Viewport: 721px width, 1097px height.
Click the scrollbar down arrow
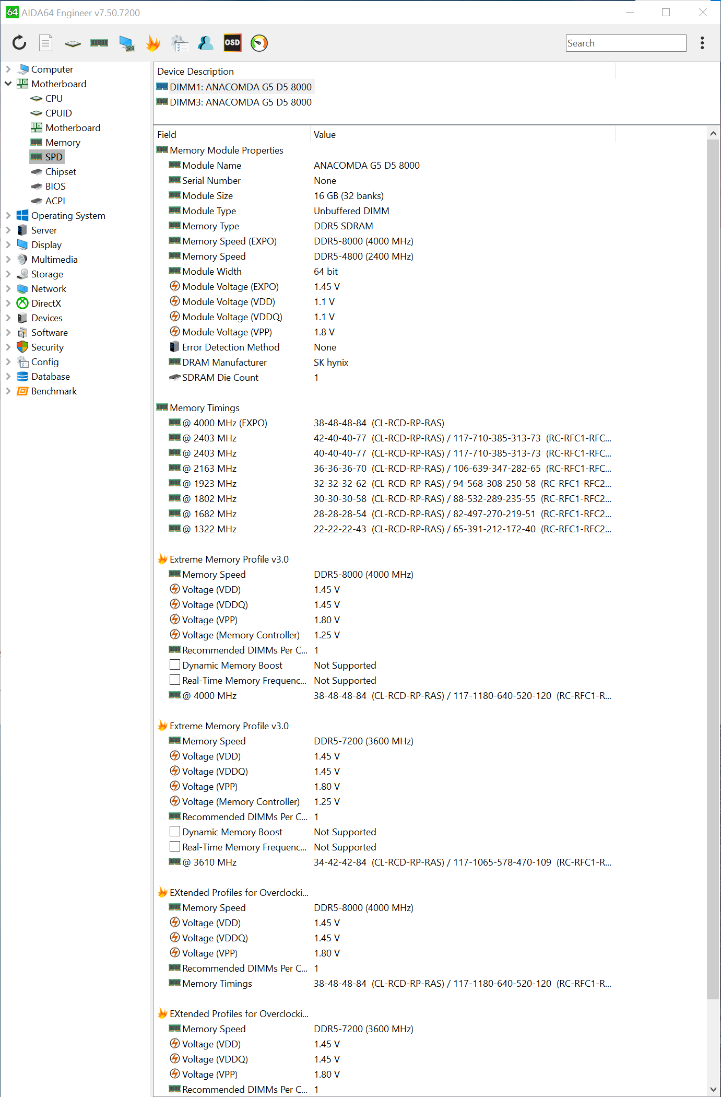tap(713, 1089)
